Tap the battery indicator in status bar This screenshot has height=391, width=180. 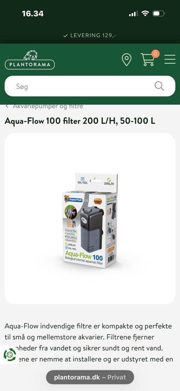[x=159, y=14]
